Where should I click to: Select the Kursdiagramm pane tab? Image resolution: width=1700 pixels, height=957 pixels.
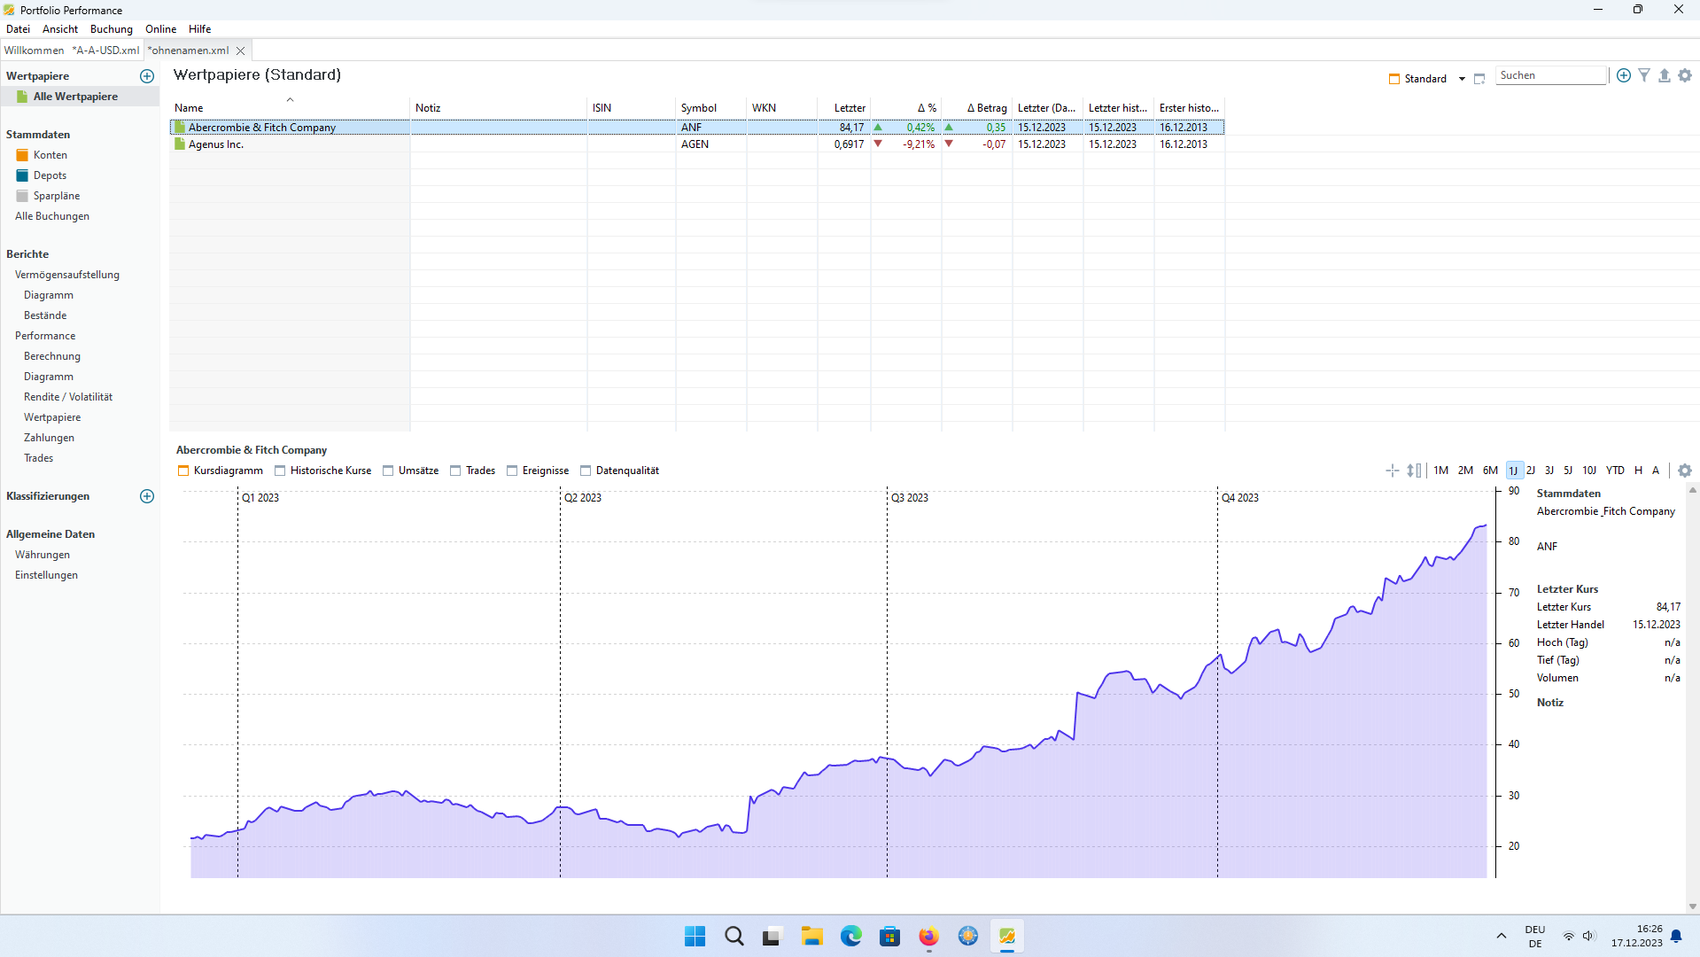point(221,471)
